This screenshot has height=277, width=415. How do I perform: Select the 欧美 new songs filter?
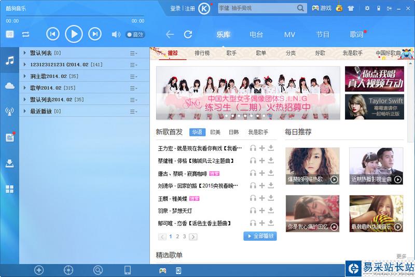[215, 132]
